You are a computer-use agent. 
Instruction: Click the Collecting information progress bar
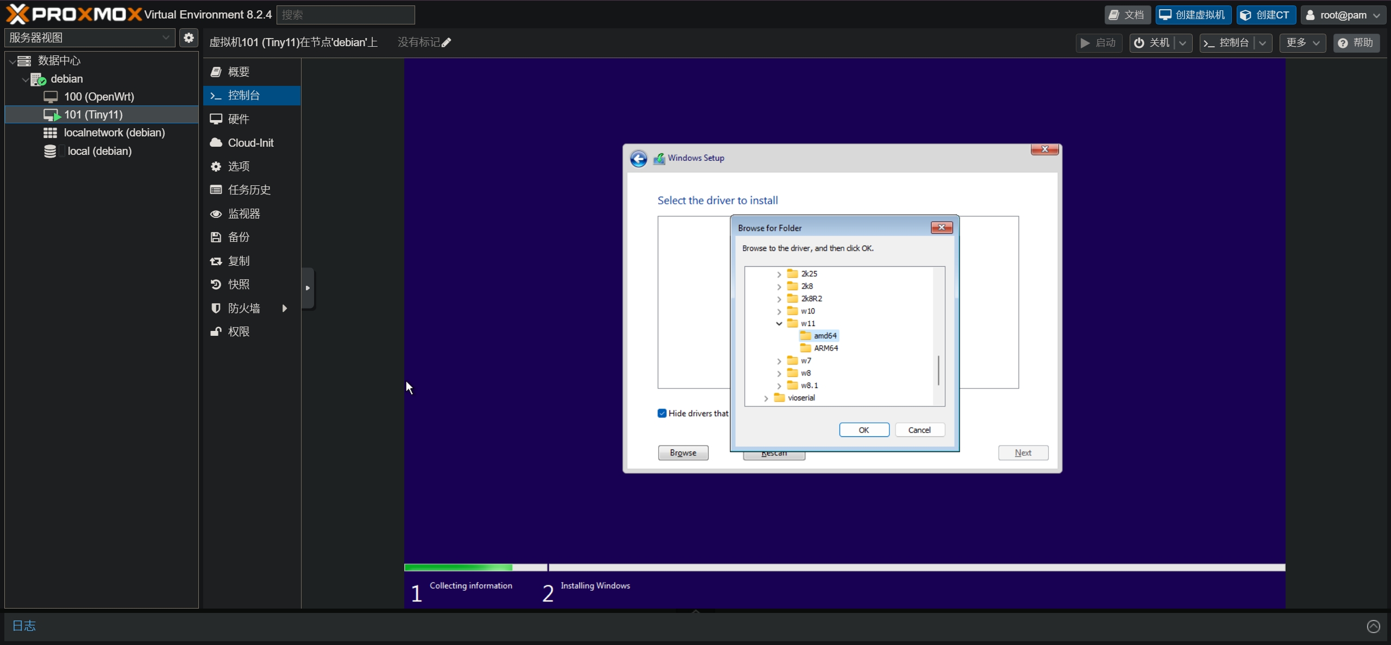point(475,567)
